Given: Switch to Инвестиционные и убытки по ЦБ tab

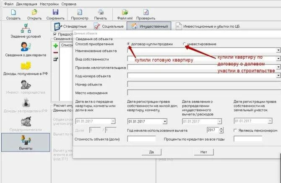Looking at the screenshot, I should 208,26.
